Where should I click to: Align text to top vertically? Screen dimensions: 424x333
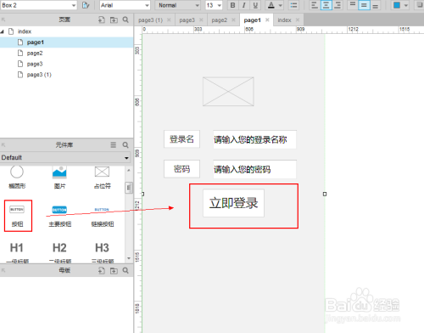[353, 5]
